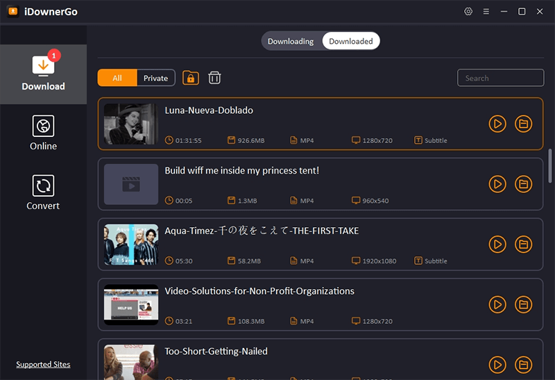Click the private lock folder icon
This screenshot has height=380, width=555.
[191, 78]
